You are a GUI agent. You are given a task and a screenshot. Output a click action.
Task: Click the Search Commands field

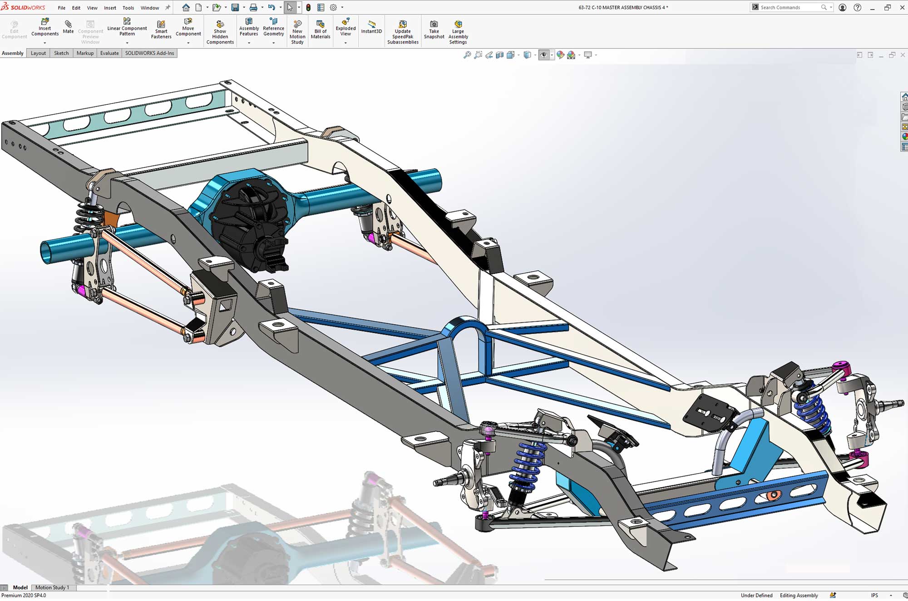791,7
